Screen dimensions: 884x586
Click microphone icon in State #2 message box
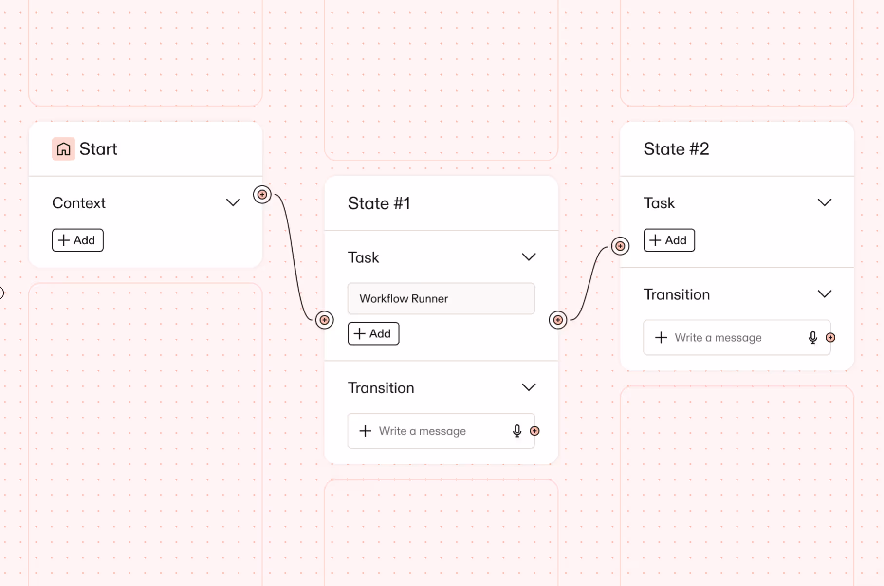click(812, 337)
